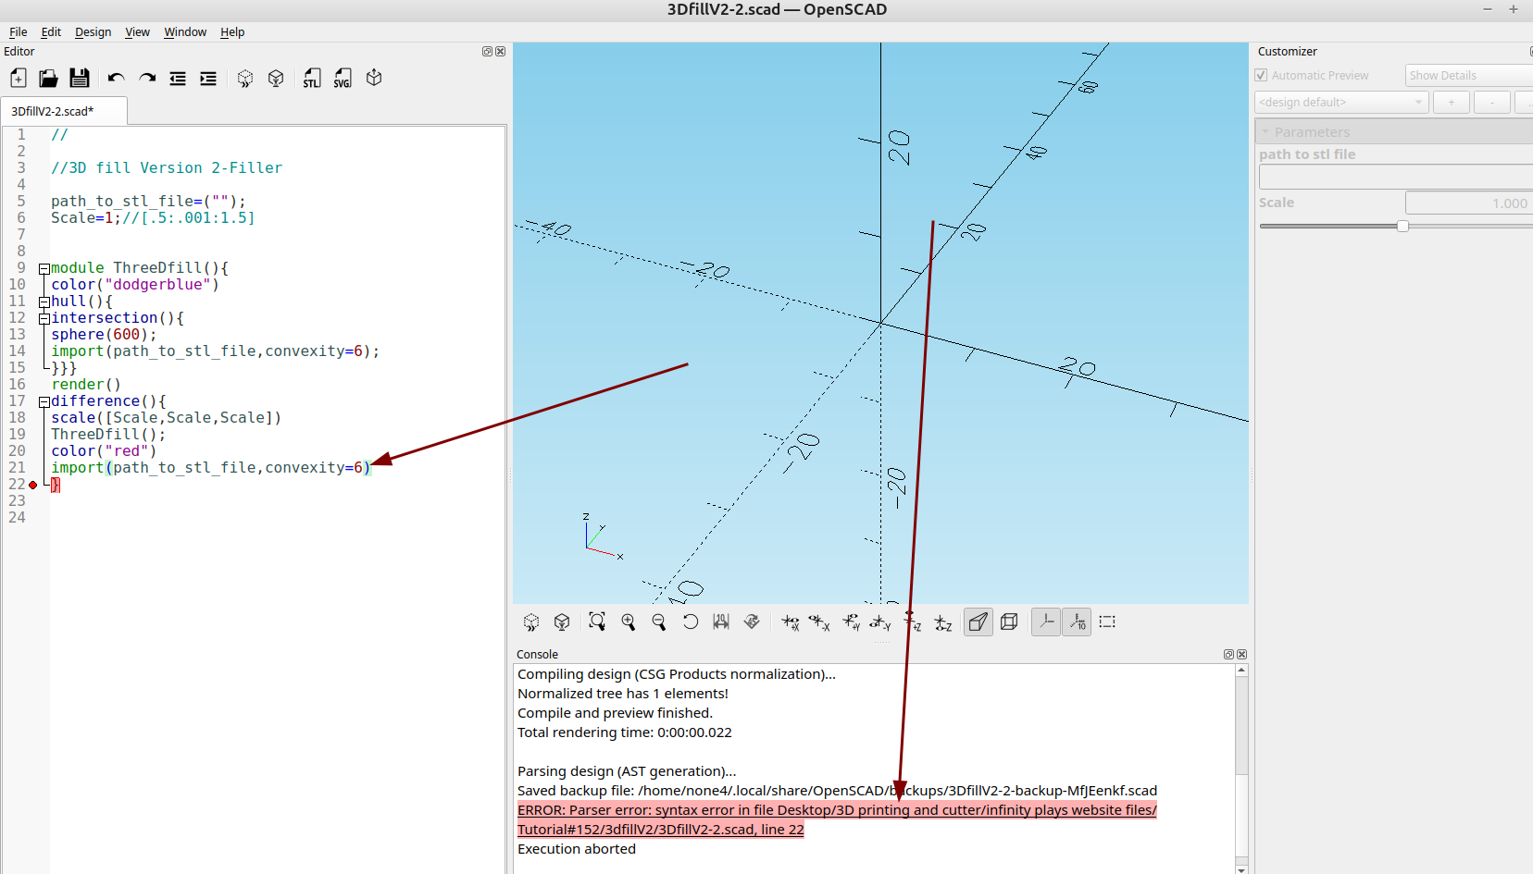Toggle the Automatic Preview checkbox
This screenshot has width=1533, height=874.
point(1261,75)
